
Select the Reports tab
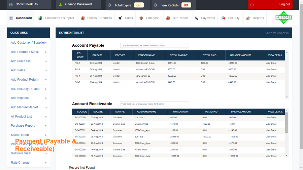[255, 18]
